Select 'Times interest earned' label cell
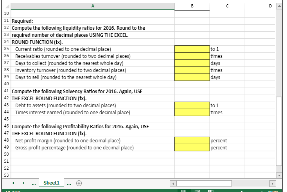Viewport: 287px width, 192px height. [93, 112]
